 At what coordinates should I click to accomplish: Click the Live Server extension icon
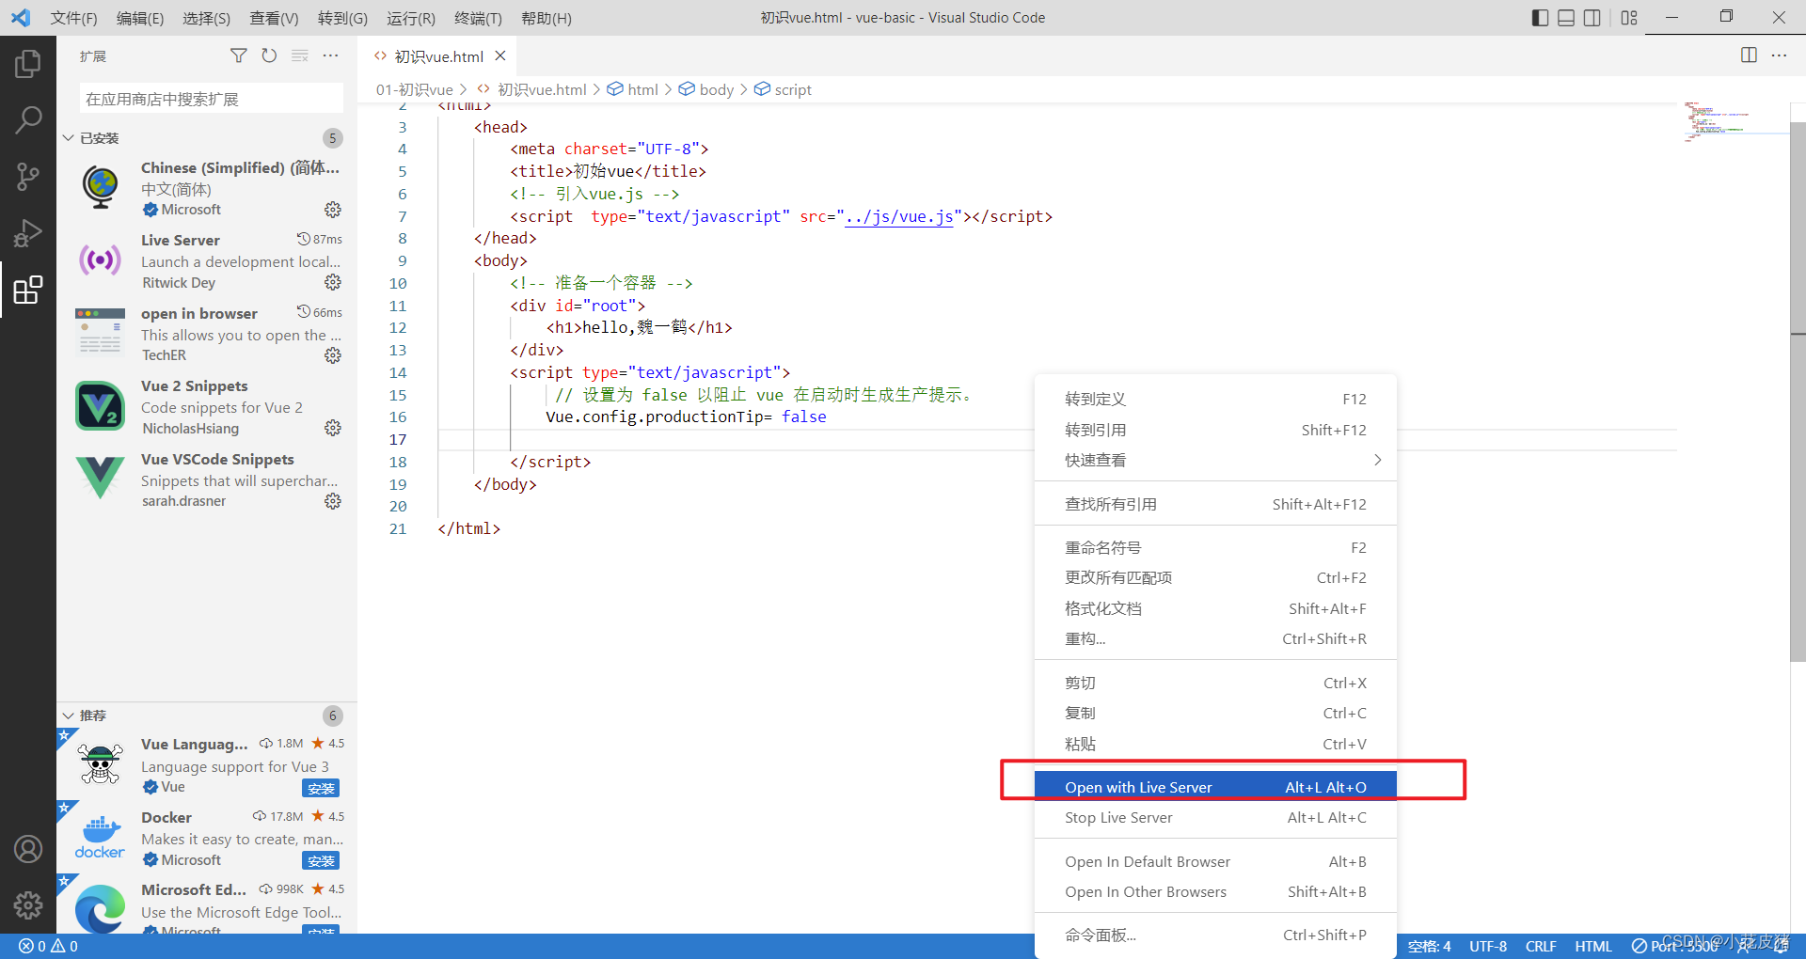point(100,259)
